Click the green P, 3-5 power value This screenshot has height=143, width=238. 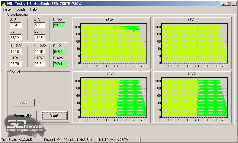click(59, 25)
